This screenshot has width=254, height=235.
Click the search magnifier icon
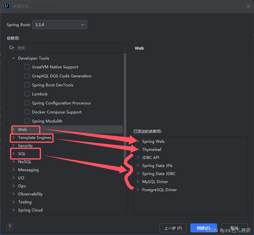[x=12, y=48]
